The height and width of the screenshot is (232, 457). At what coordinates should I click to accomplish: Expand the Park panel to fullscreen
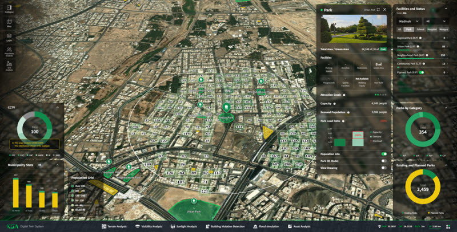coord(378,10)
